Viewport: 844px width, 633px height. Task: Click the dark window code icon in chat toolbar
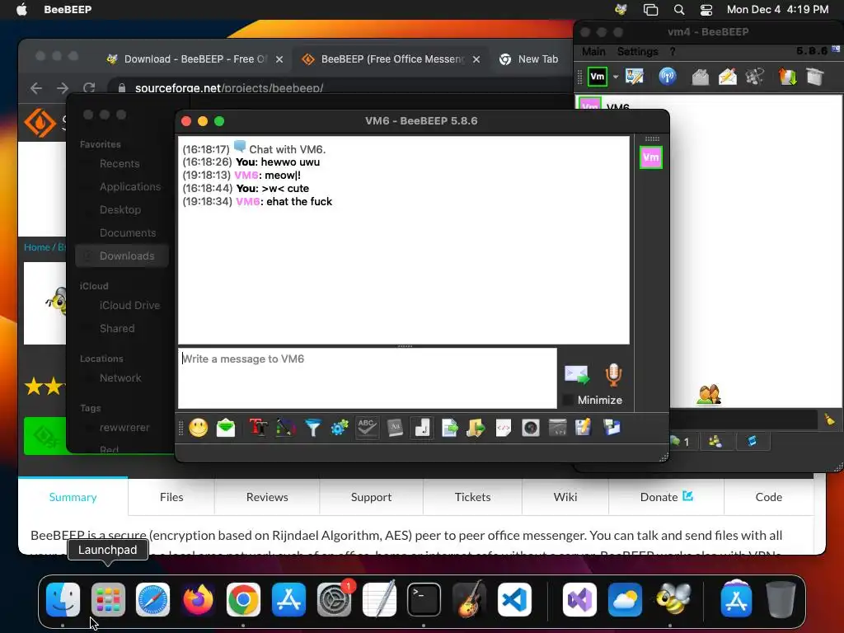[x=558, y=428]
